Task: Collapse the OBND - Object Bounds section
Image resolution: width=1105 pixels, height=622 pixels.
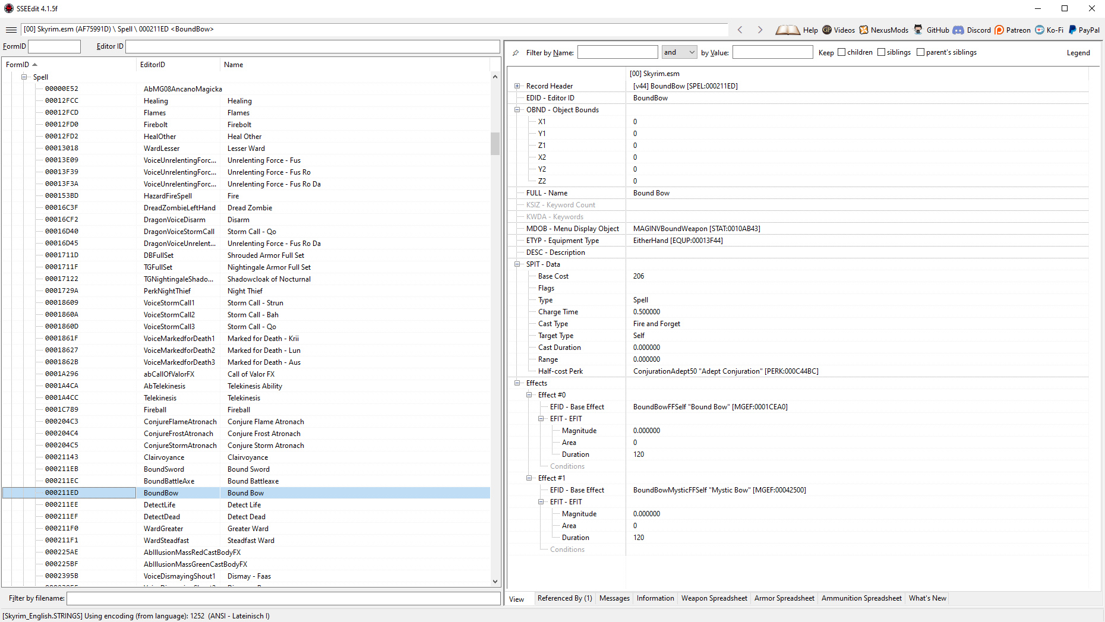Action: tap(517, 110)
